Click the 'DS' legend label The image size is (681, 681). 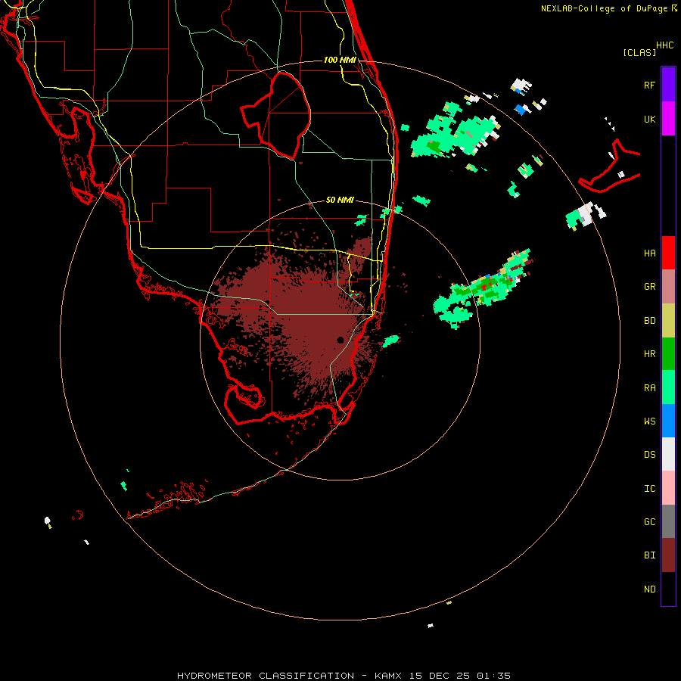click(649, 455)
